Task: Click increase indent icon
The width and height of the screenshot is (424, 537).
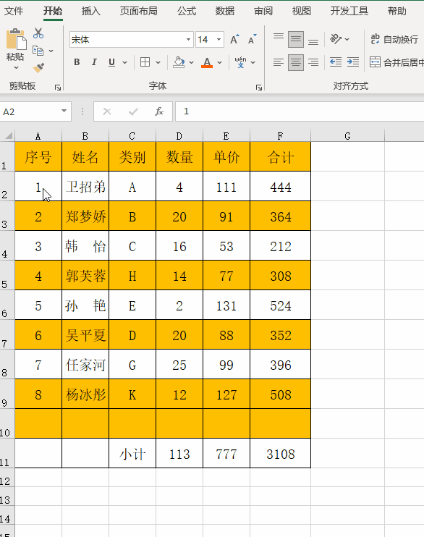Action: [x=353, y=62]
